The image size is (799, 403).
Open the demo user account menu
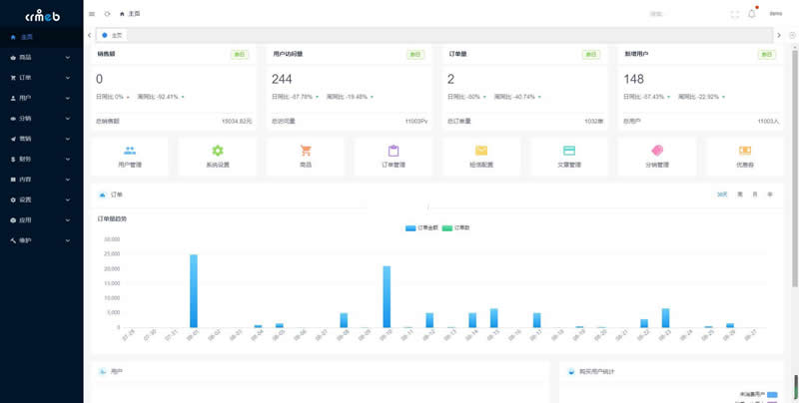776,14
